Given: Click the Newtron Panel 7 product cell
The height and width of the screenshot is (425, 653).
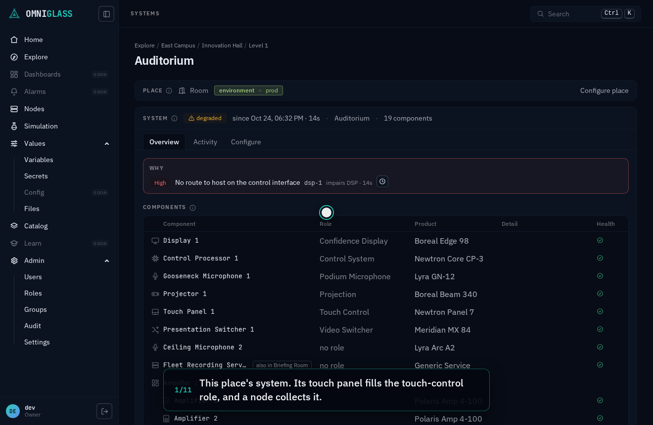Looking at the screenshot, I should click(x=444, y=312).
